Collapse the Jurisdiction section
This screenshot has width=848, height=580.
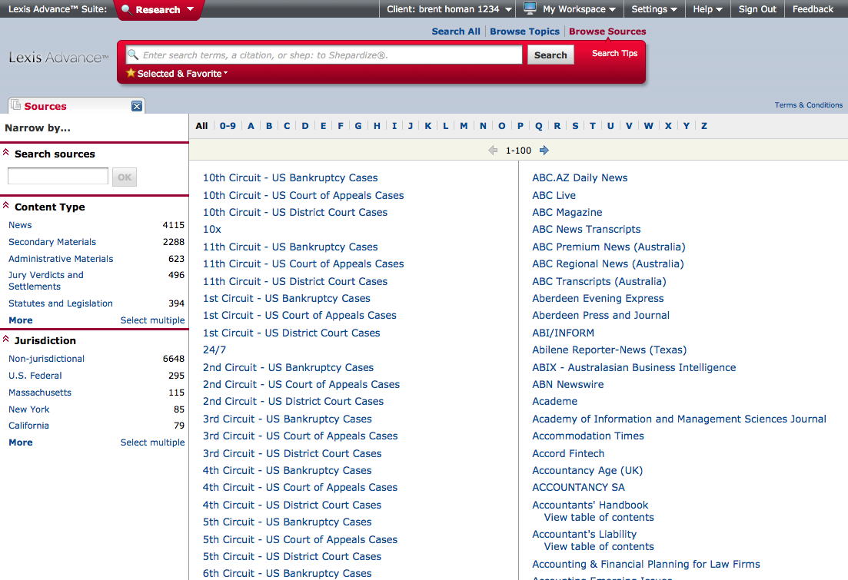pos(6,340)
